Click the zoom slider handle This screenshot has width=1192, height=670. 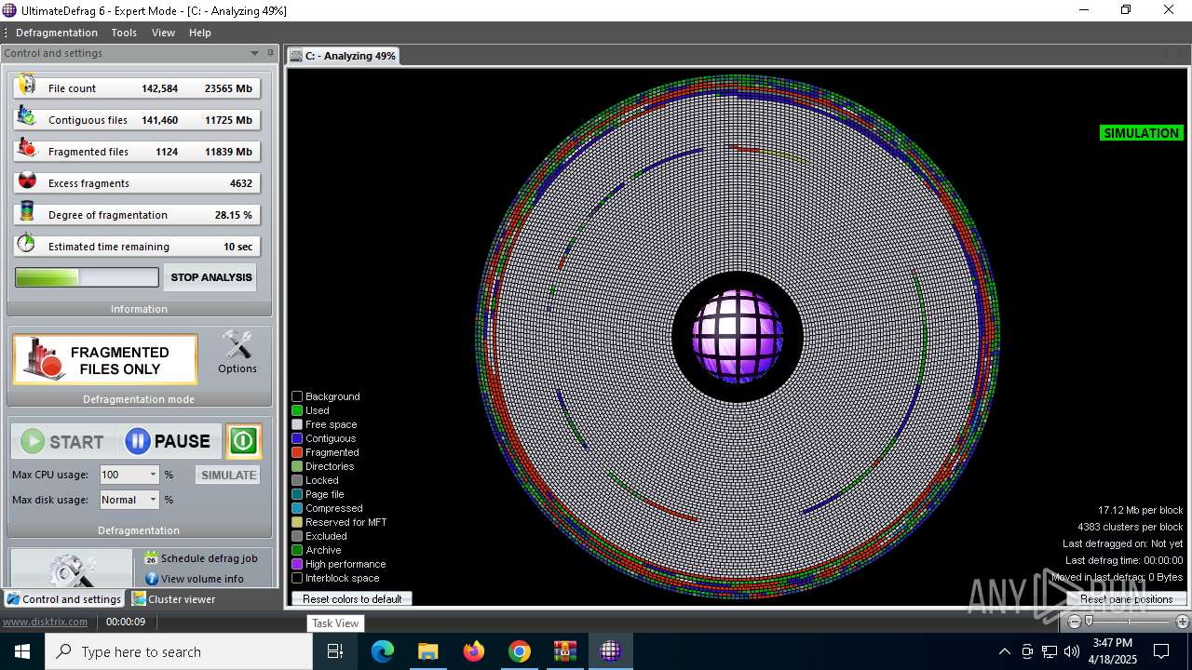tap(1089, 622)
